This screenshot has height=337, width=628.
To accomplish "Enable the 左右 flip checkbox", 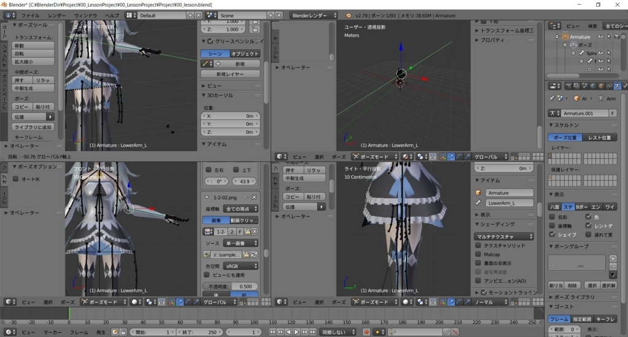I will pos(209,170).
